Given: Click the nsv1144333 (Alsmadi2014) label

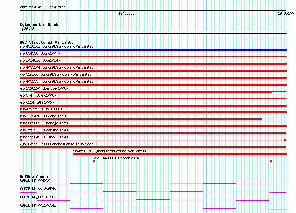Looking at the screenshot, I should pos(117,158).
